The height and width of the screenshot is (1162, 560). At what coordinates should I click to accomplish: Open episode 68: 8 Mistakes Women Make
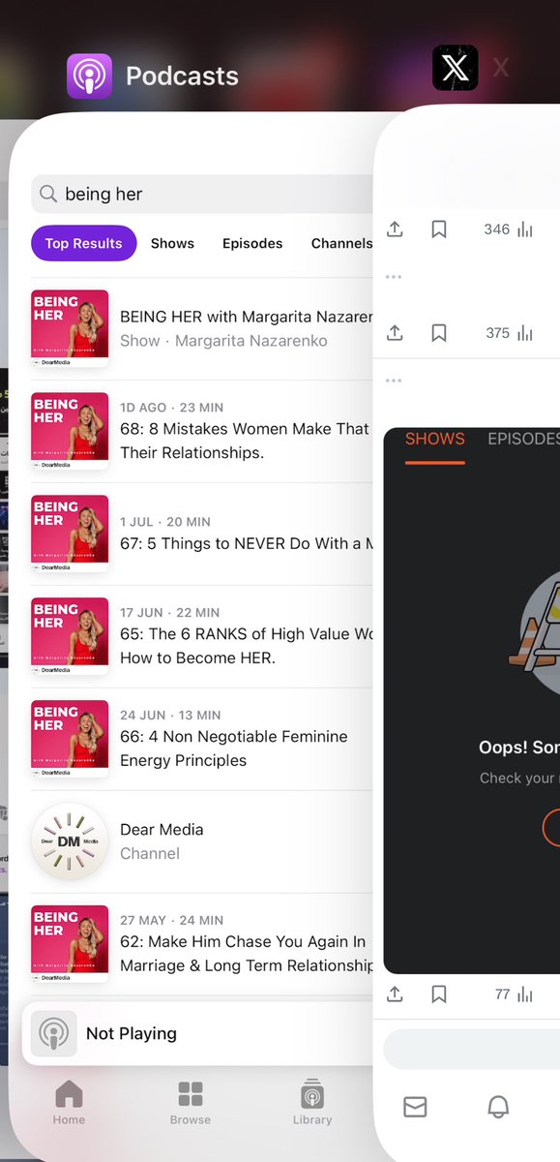click(202, 431)
